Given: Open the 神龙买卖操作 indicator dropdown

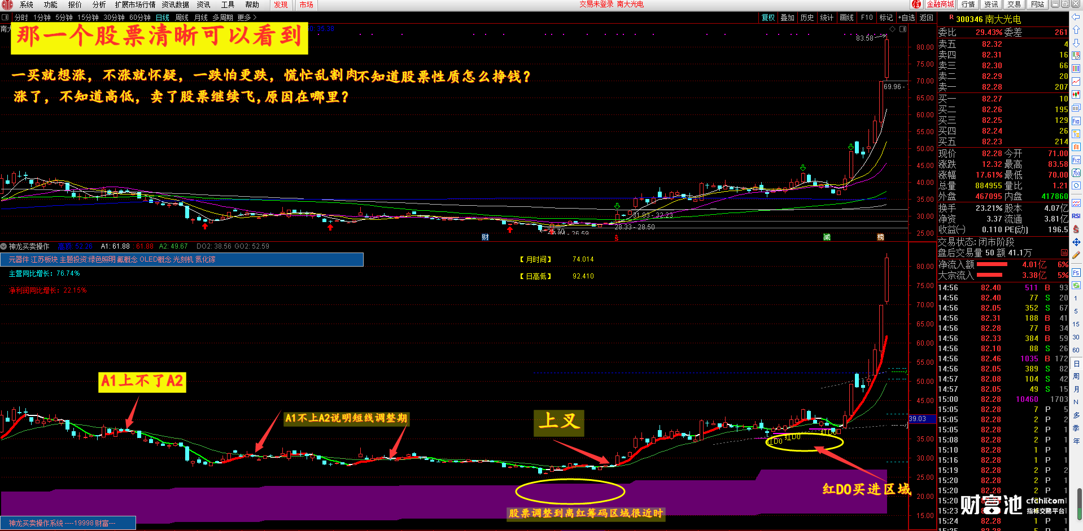Looking at the screenshot, I should 4,246.
